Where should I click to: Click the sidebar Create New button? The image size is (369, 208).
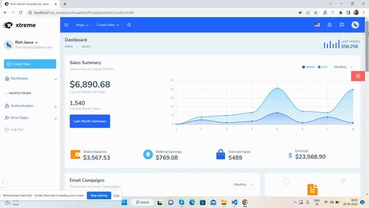pyautogui.click(x=30, y=64)
